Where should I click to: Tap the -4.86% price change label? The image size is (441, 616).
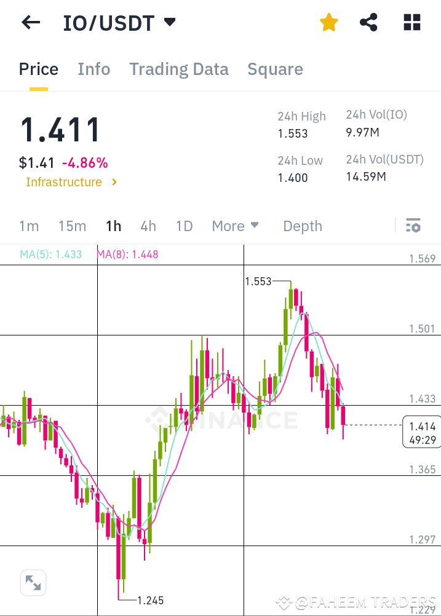pyautogui.click(x=85, y=163)
